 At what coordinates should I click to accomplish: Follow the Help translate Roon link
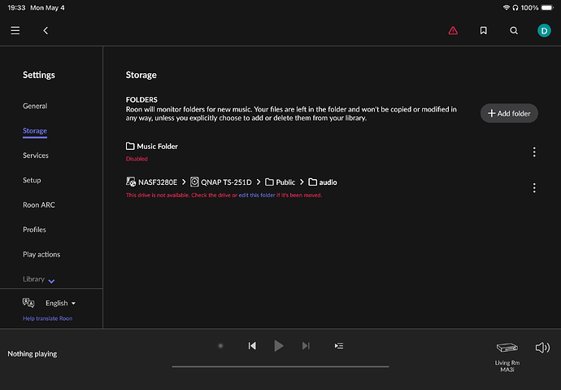[48, 318]
